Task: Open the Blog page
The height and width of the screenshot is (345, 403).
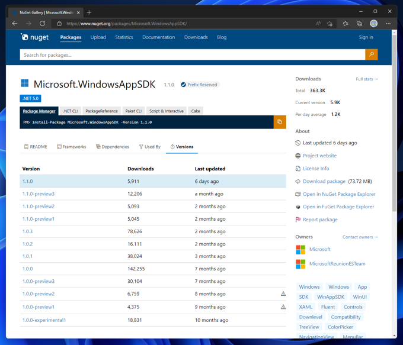Action: click(222, 37)
